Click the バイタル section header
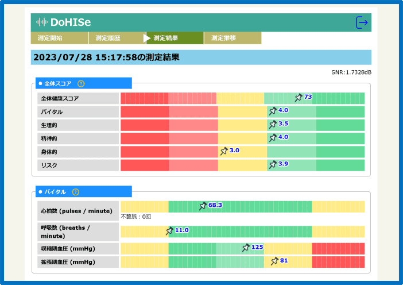403x285 pixels. (x=55, y=192)
